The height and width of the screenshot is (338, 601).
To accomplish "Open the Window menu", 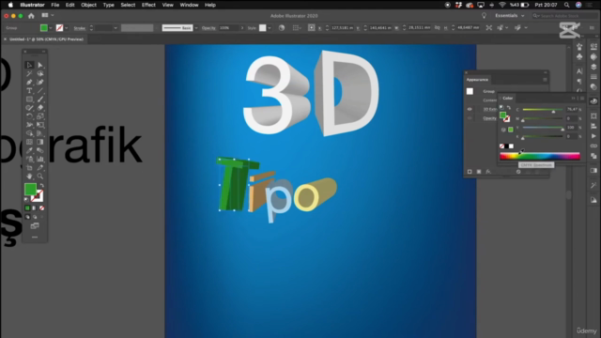I will point(189,5).
